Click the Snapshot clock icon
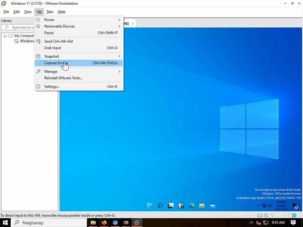 (x=38, y=56)
